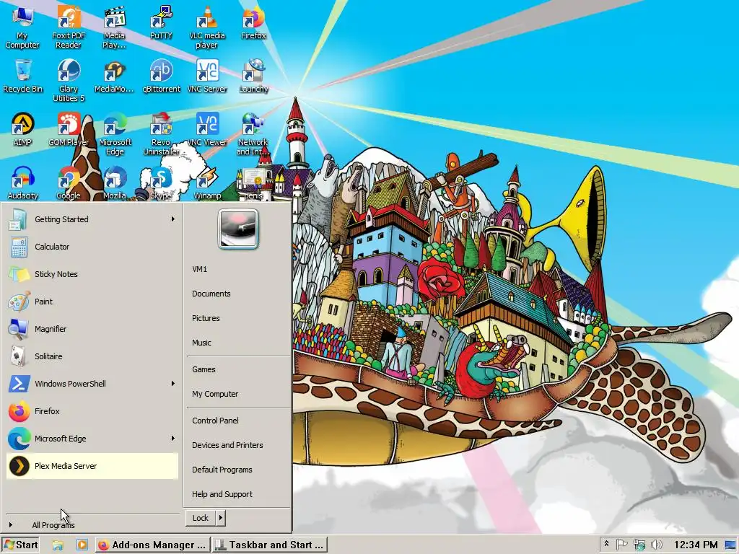Viewport: 739px width, 554px height.
Task: Open Media Player desktop shortcut
Action: (114, 27)
